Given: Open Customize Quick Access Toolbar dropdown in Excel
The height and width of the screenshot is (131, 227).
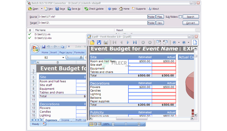Looking at the screenshot, I should [x=69, y=47].
